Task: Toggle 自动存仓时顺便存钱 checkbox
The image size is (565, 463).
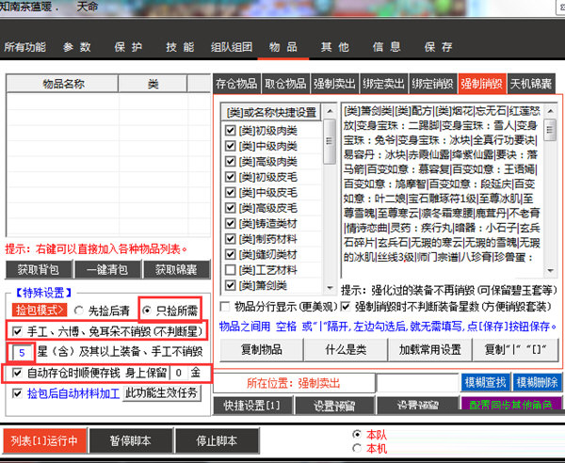Action: (17, 373)
